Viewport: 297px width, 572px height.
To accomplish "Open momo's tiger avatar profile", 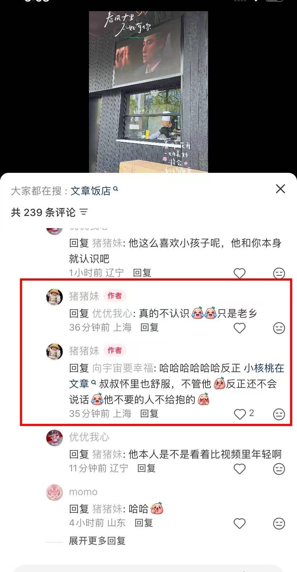I will pyautogui.click(x=55, y=493).
